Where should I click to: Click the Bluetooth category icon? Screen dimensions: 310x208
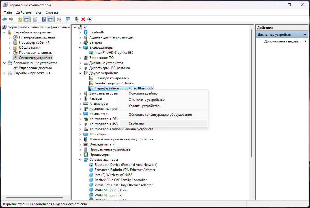(86, 32)
